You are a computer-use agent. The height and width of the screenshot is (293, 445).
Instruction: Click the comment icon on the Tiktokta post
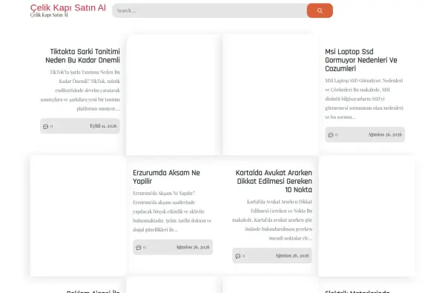pyautogui.click(x=46, y=126)
